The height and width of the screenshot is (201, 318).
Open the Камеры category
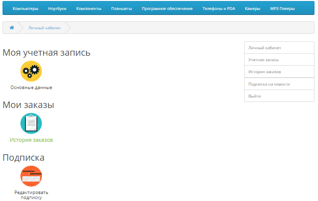click(x=252, y=8)
